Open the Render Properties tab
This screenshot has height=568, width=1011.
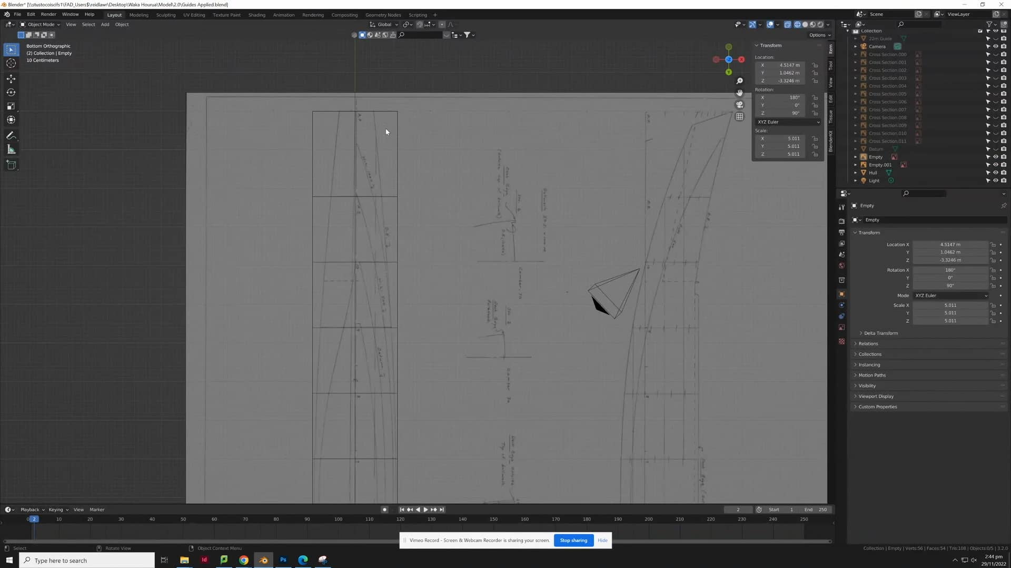pos(841,220)
